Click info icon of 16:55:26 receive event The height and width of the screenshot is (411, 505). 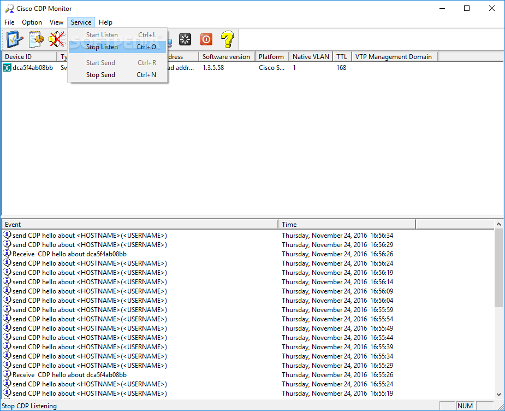[7, 374]
